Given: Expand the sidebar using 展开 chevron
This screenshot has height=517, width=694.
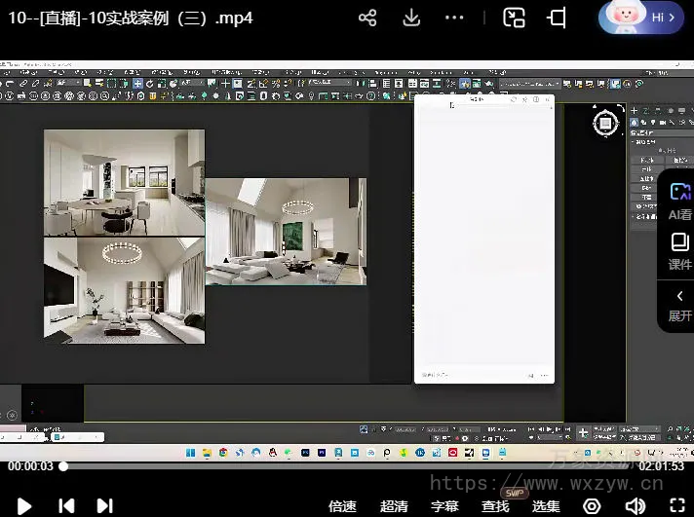Looking at the screenshot, I should 679,304.
